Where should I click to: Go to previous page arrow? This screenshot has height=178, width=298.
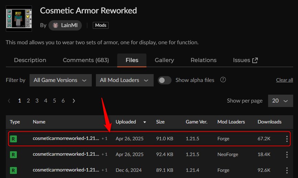[x=9, y=101]
